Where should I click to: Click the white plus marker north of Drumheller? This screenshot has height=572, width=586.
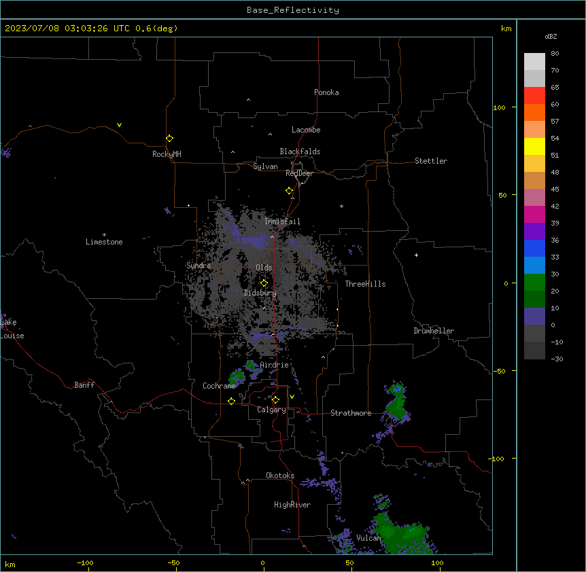click(416, 255)
